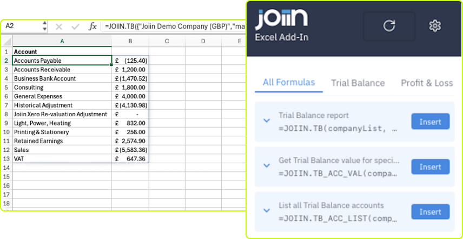Select the £ 1,800.00 value cell

pyautogui.click(x=130, y=88)
